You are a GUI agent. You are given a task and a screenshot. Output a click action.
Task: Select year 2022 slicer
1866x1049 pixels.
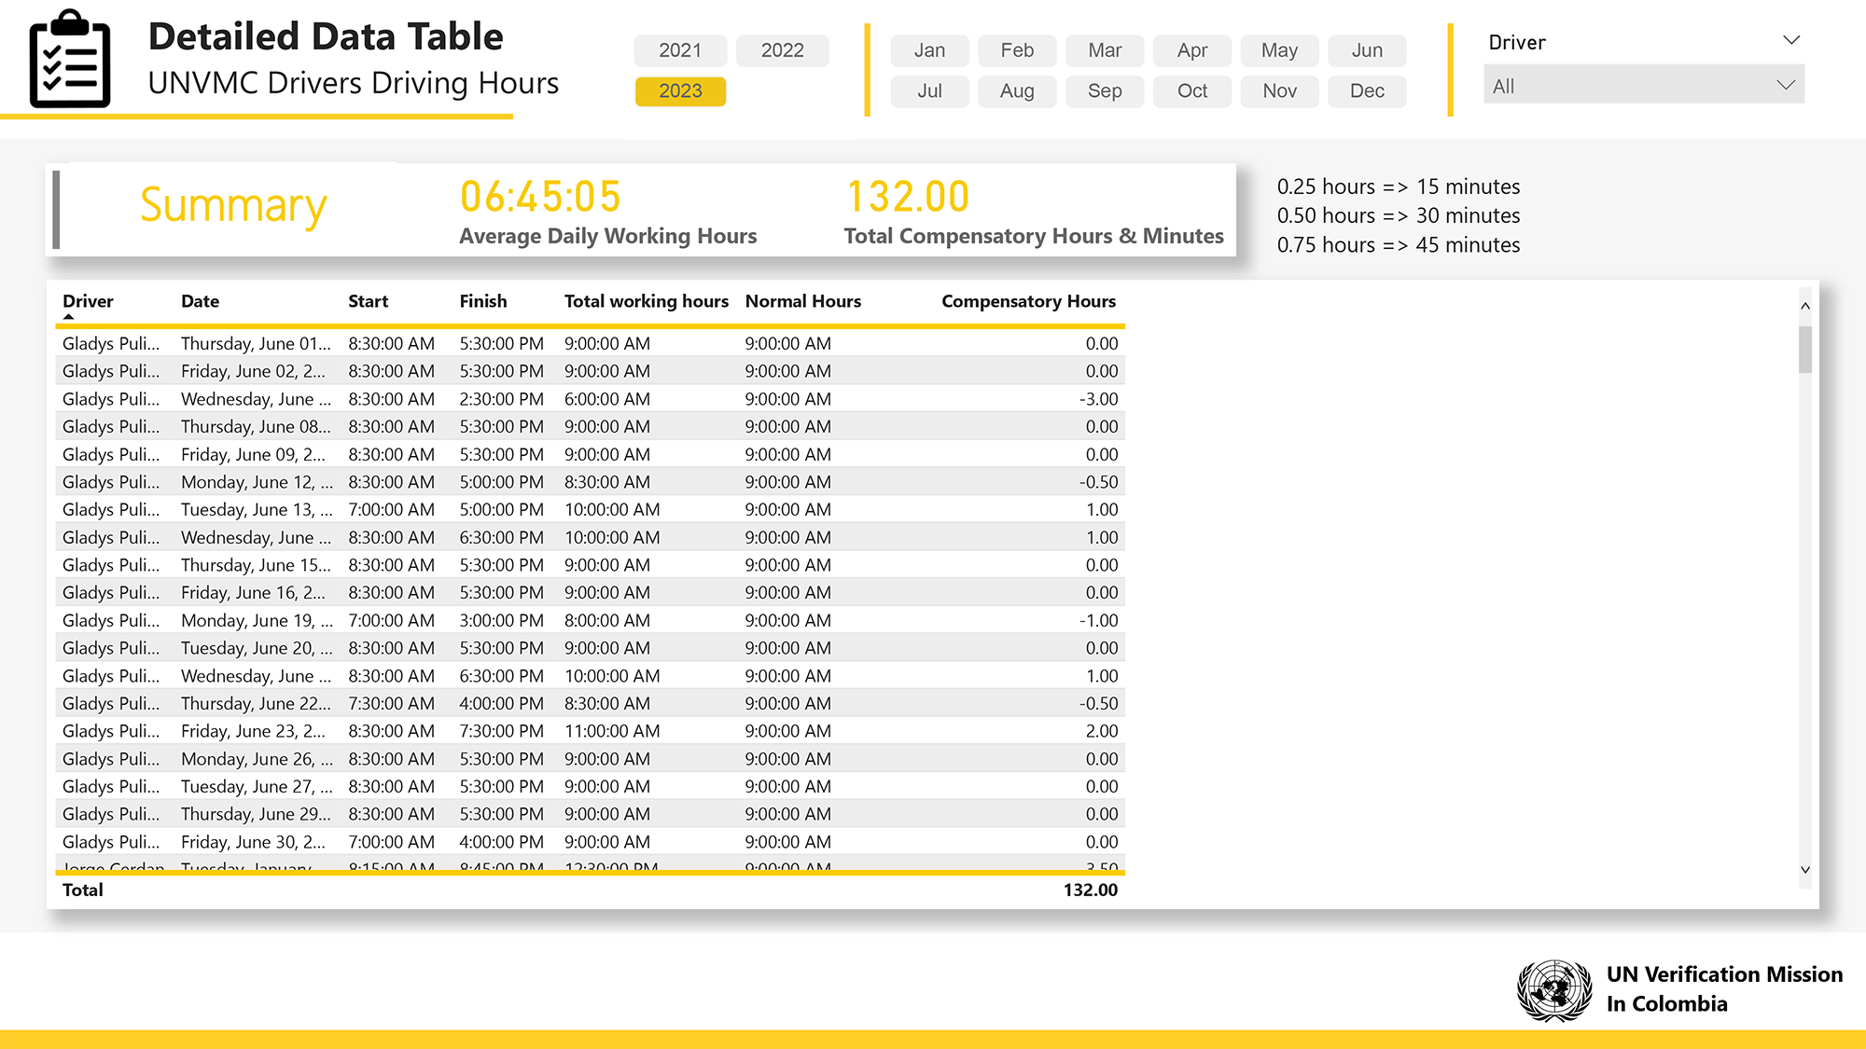coord(782,50)
